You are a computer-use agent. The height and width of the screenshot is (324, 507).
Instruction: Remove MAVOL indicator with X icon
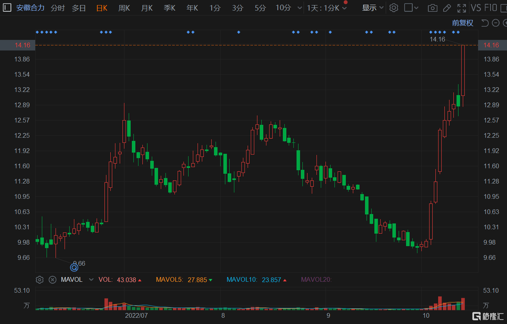pos(52,280)
